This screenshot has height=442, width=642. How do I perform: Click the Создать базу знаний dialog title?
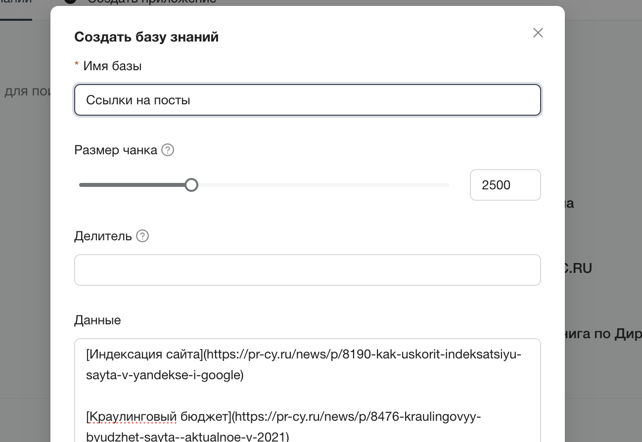click(146, 36)
